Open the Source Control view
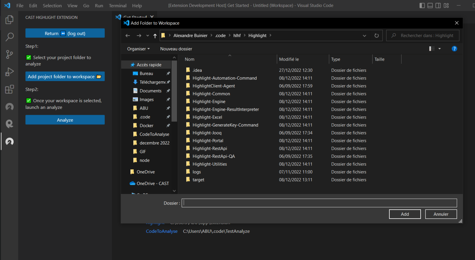This screenshot has width=475, height=260. point(9,54)
